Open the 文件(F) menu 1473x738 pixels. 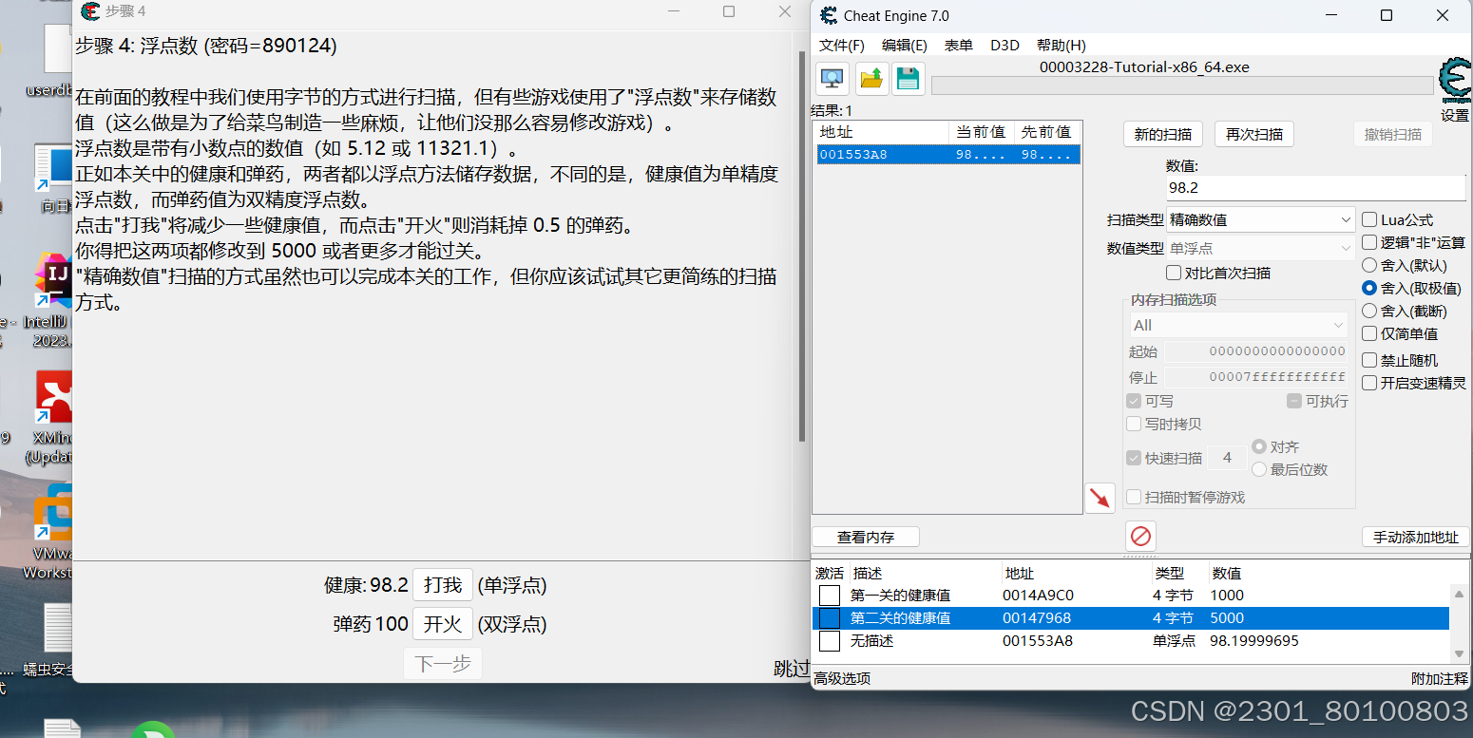click(842, 45)
